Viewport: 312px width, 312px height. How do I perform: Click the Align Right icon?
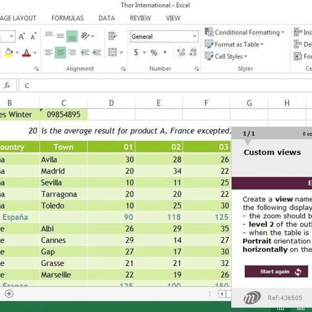[72, 53]
